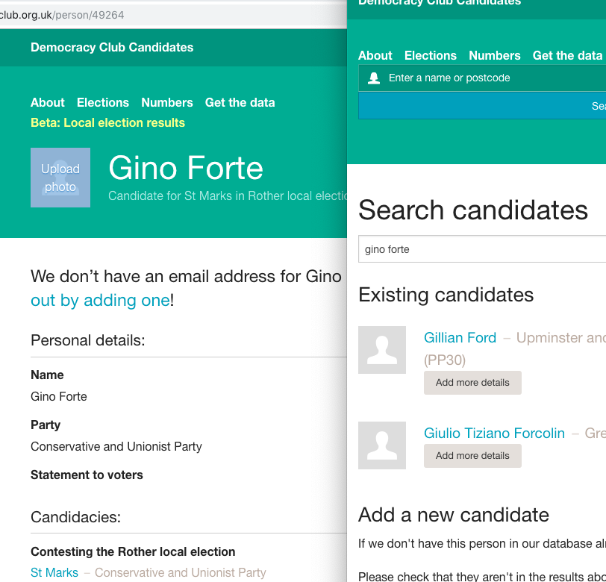
Task: Open Giulio Tiziano Forcolin candidate link
Action: point(494,434)
